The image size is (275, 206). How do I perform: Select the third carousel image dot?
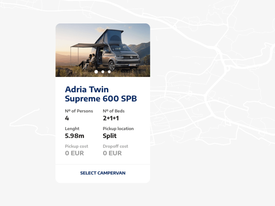coord(109,72)
